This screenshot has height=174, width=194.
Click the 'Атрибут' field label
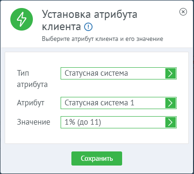31,103
